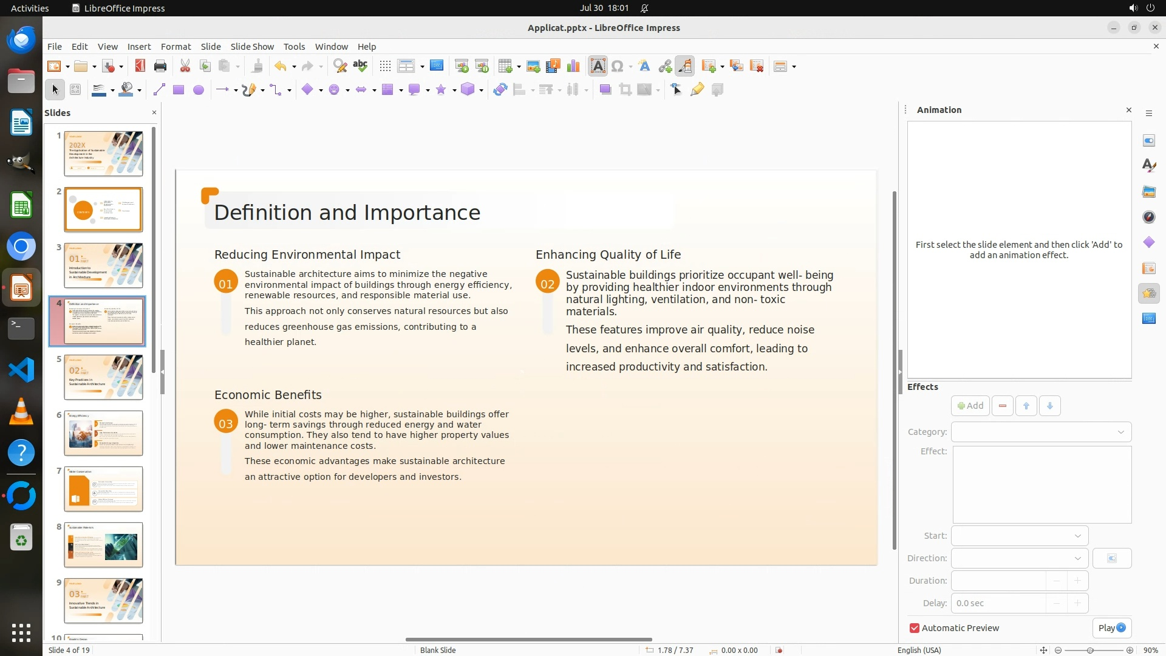Toggle the Shadow toolbar button
The height and width of the screenshot is (656, 1166).
pyautogui.click(x=605, y=90)
